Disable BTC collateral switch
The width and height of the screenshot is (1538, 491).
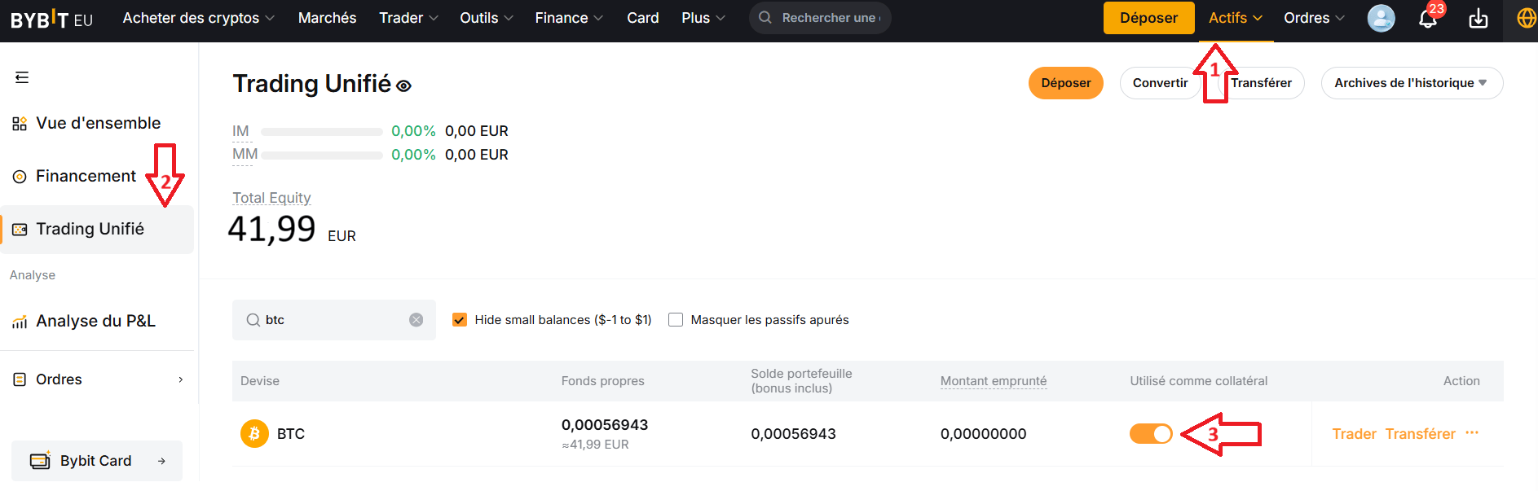click(x=1151, y=434)
